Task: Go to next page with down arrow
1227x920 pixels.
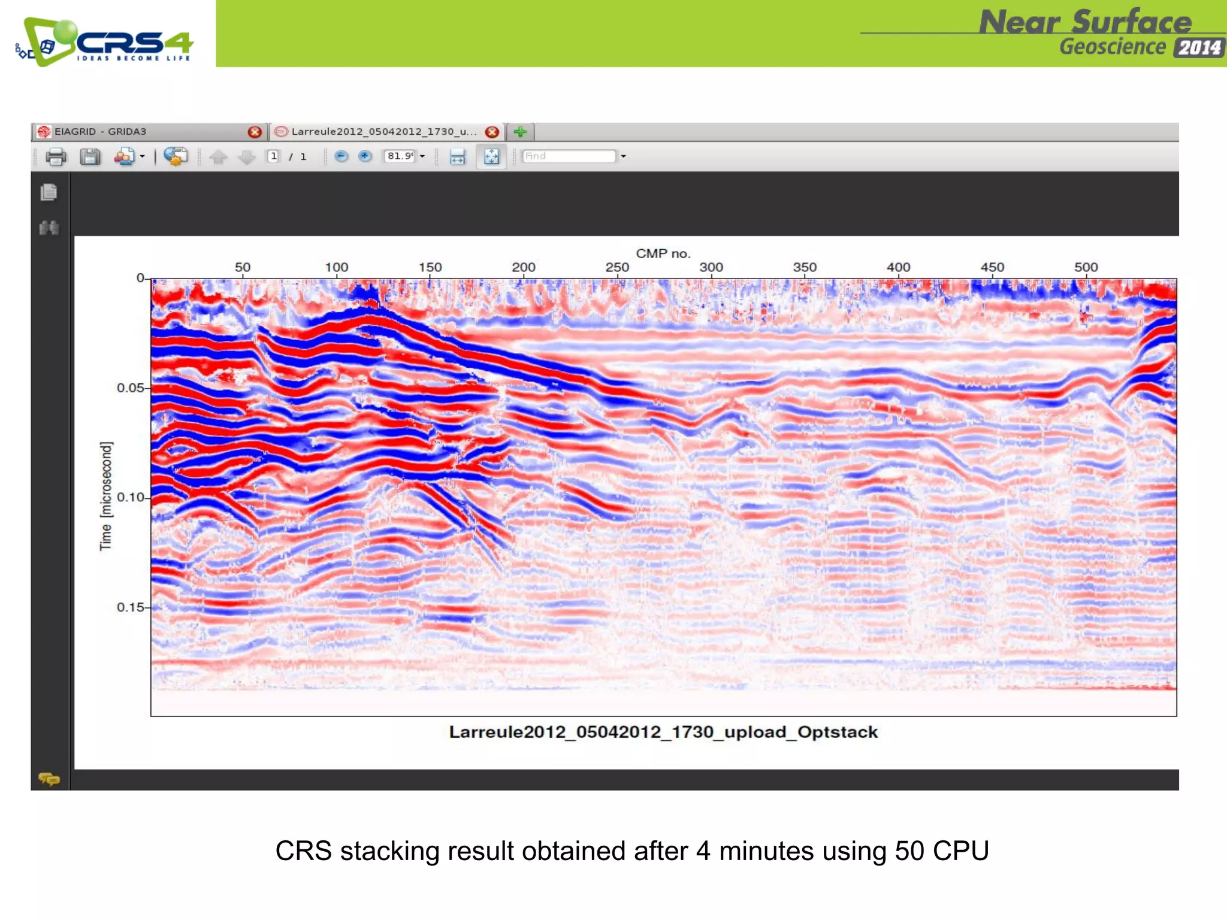Action: [246, 157]
